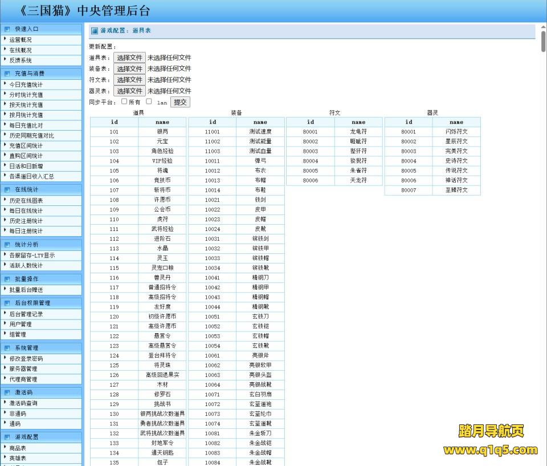Check the 所有 sync platform checkbox
The height and width of the screenshot is (466, 547).
(124, 102)
